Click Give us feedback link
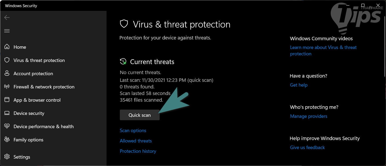Screen dimensions: 386x166 (307, 147)
